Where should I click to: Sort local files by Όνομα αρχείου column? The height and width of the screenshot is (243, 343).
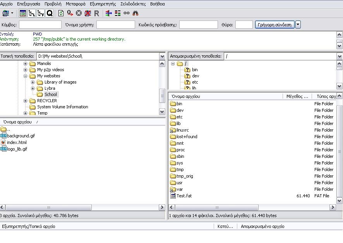[x=83, y=122]
